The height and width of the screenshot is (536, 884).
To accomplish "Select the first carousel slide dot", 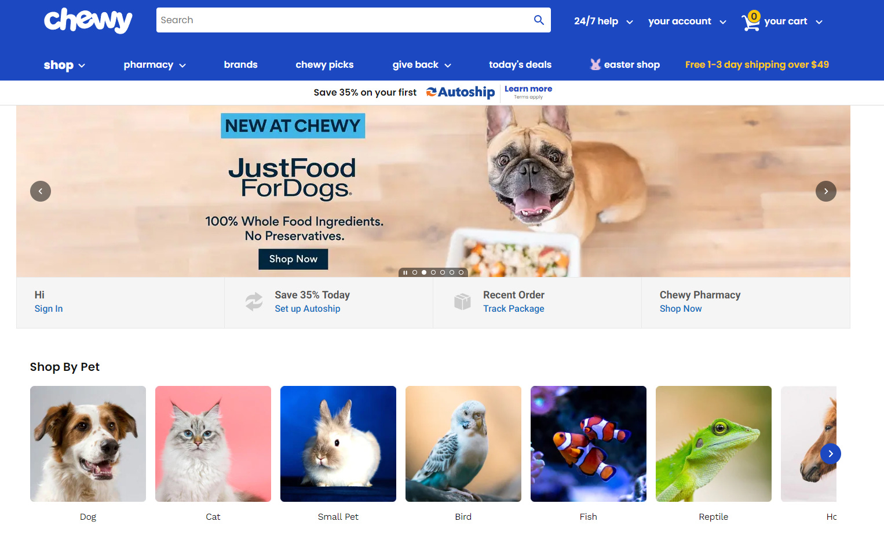I will tap(415, 272).
